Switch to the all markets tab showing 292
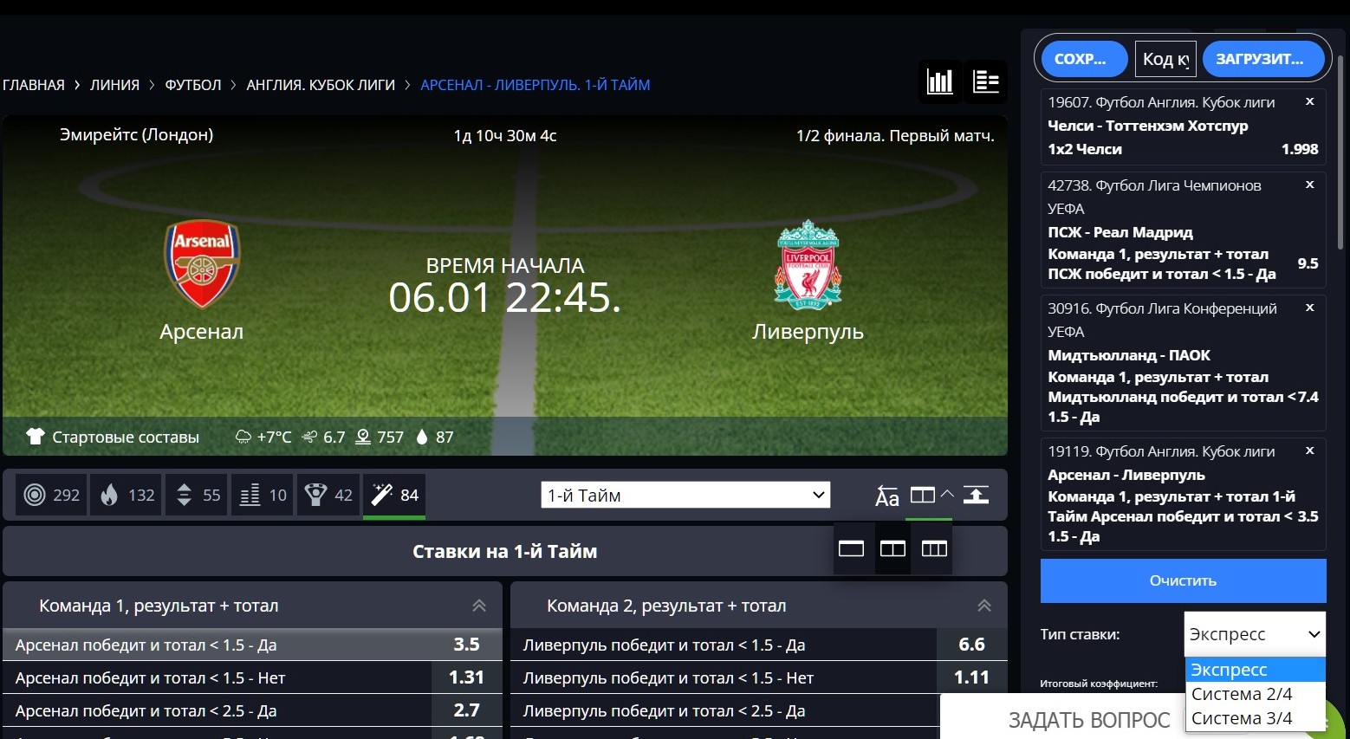1350x739 pixels. click(x=51, y=495)
